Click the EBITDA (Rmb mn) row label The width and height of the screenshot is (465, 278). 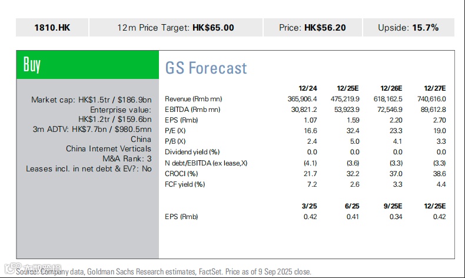click(x=192, y=110)
